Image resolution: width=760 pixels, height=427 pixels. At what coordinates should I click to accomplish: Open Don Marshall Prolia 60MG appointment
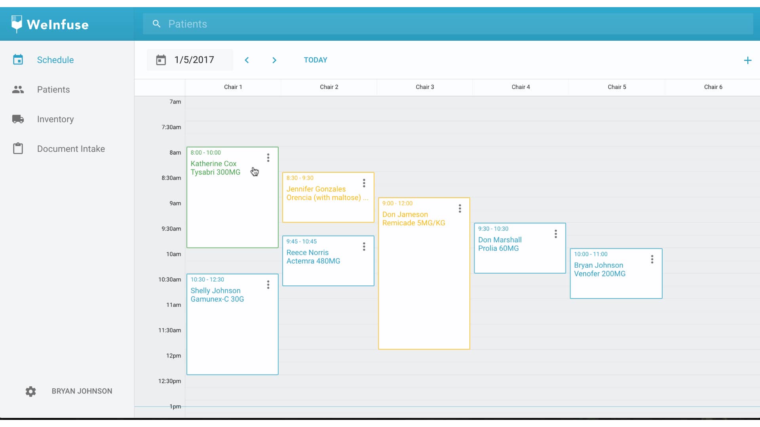pyautogui.click(x=520, y=248)
